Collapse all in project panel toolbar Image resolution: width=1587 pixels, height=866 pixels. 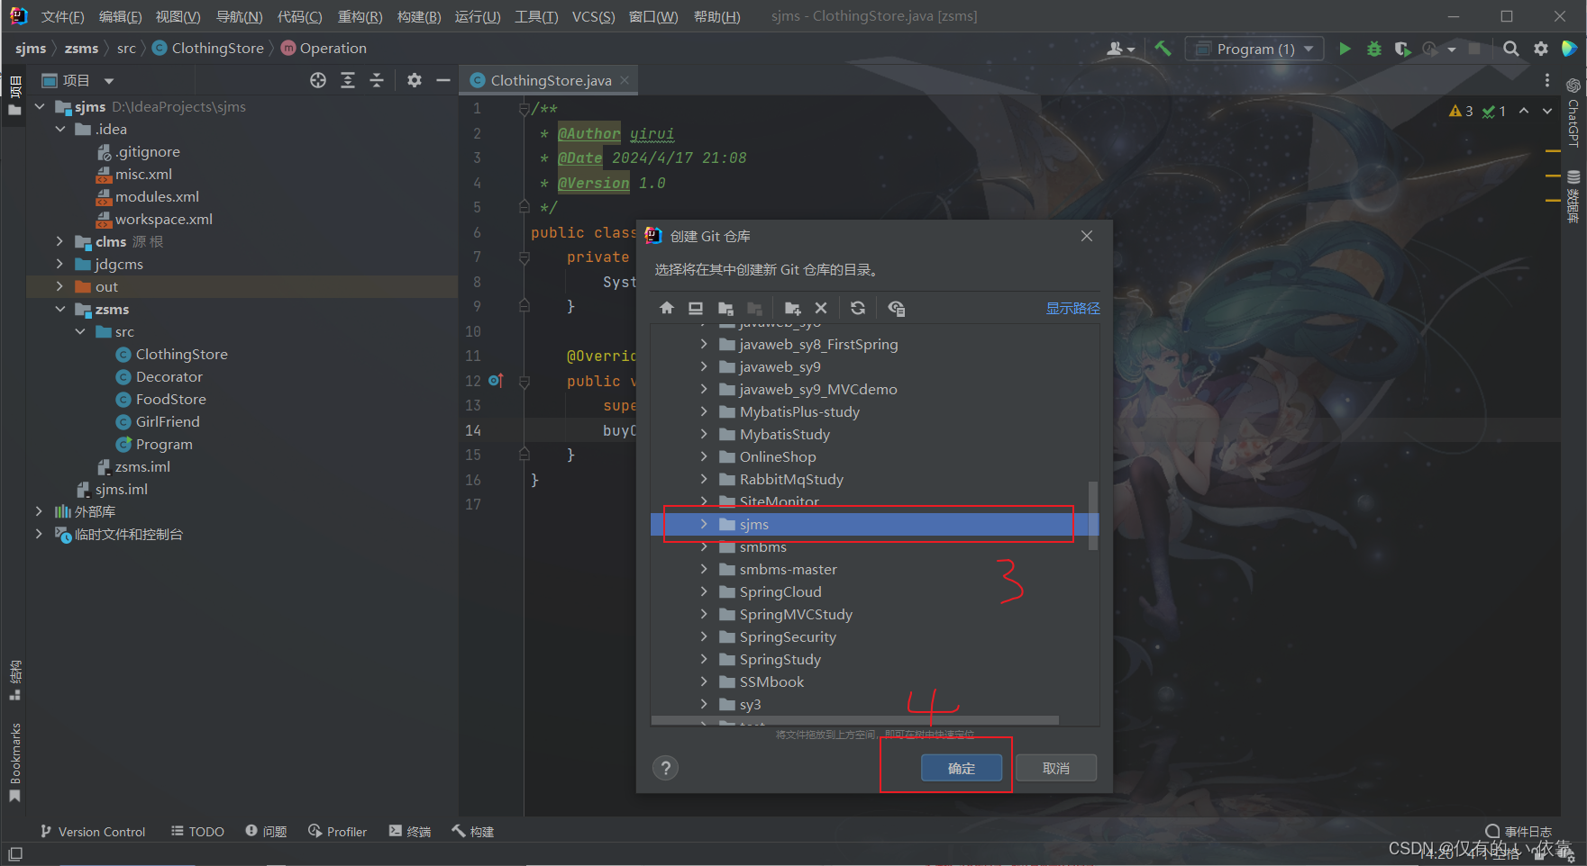coord(377,80)
